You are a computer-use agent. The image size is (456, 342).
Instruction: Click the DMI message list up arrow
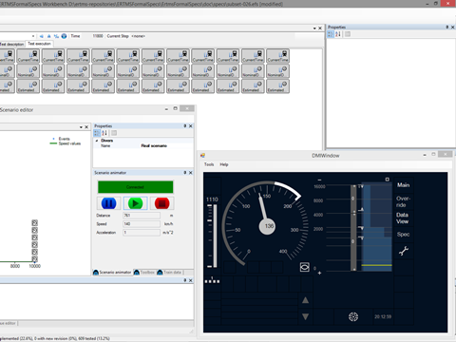pos(305,300)
